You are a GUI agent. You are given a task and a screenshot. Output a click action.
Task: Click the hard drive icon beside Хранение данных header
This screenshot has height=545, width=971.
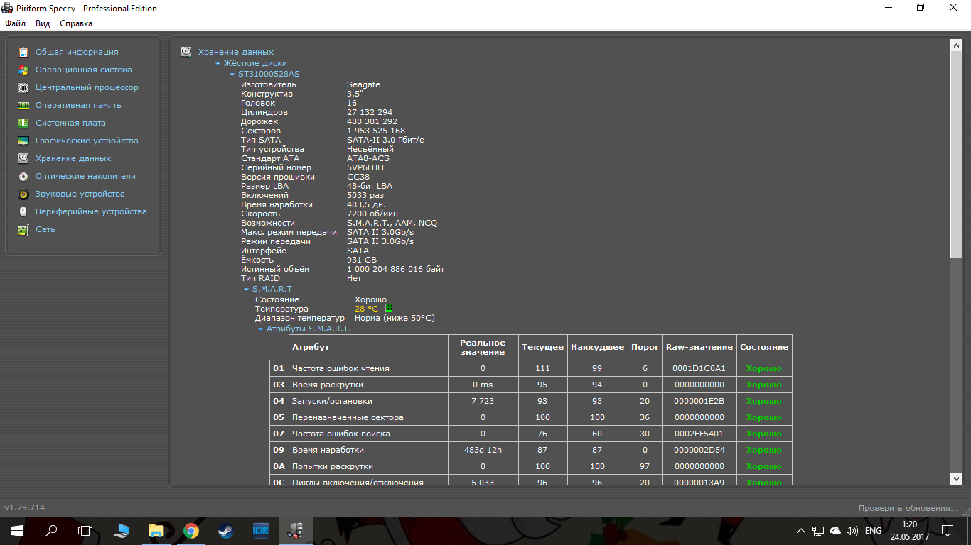tap(186, 52)
